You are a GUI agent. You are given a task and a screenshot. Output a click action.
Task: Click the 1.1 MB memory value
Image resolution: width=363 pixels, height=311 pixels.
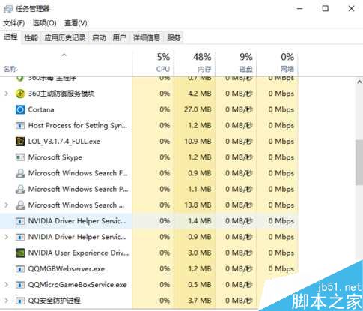point(200,190)
